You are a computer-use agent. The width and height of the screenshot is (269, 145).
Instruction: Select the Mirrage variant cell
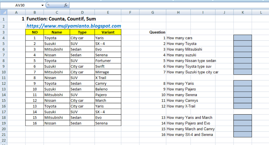click(108, 72)
